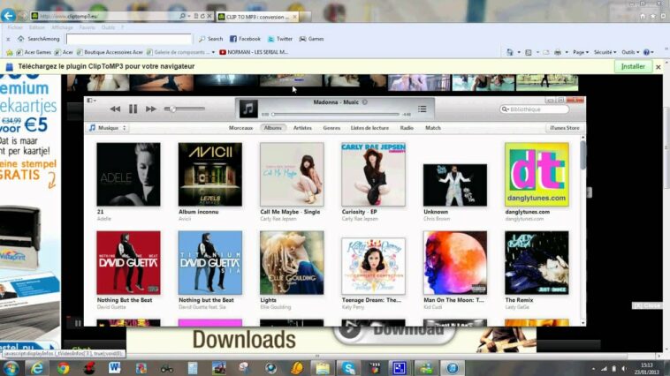Click the Bibliothèque search field

click(535, 109)
